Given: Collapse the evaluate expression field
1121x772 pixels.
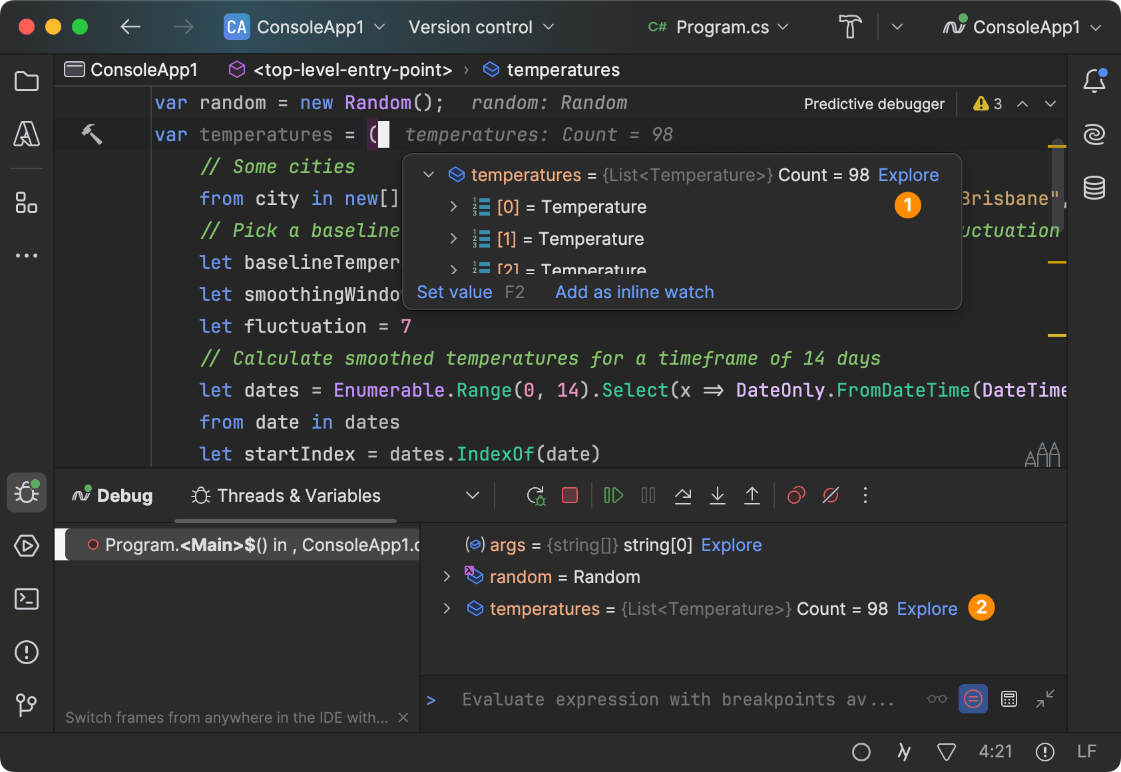Looking at the screenshot, I should 1045,699.
